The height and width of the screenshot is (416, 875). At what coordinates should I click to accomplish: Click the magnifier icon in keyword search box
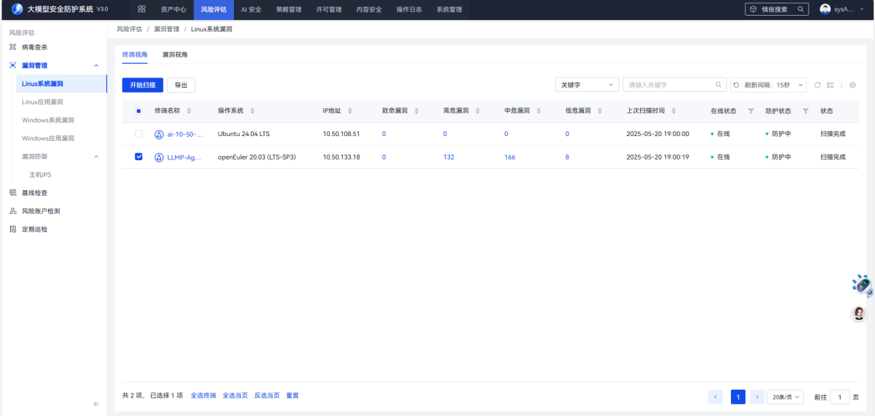pyautogui.click(x=719, y=85)
